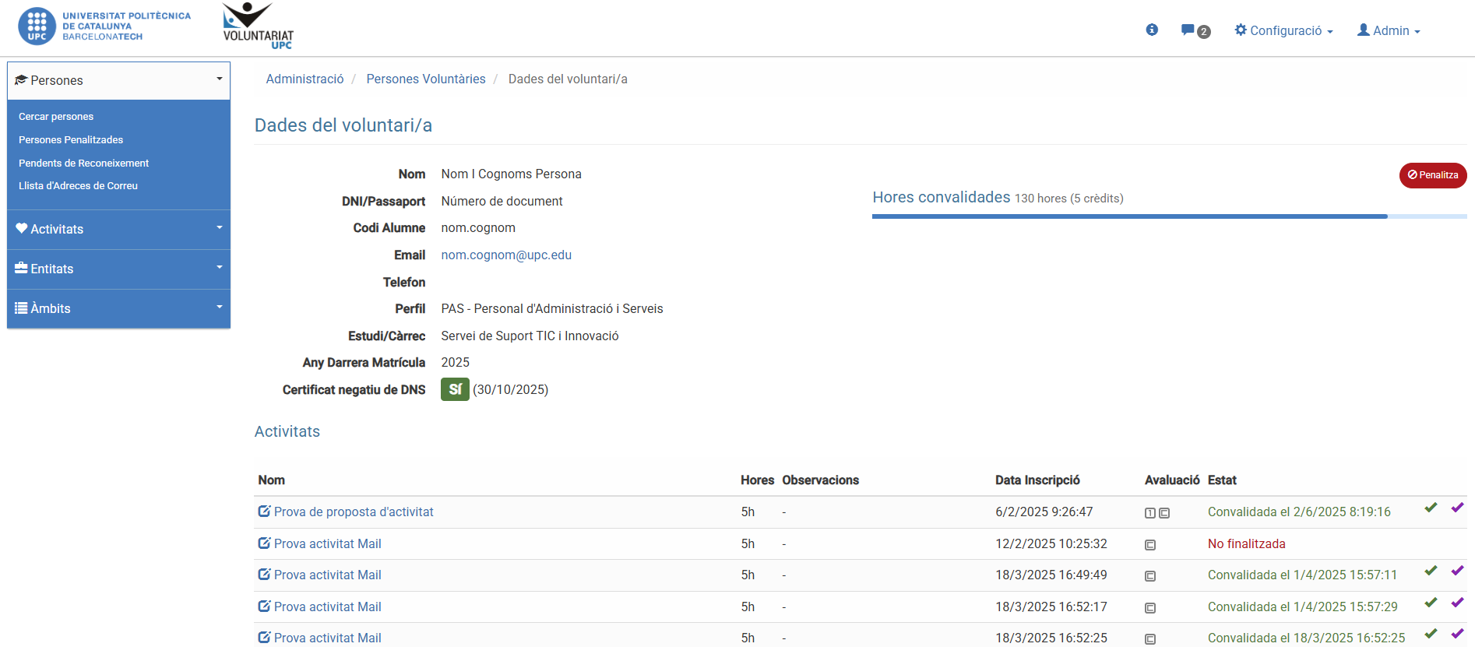
Task: Select Persones Penalitzades in sidebar
Action: [71, 139]
